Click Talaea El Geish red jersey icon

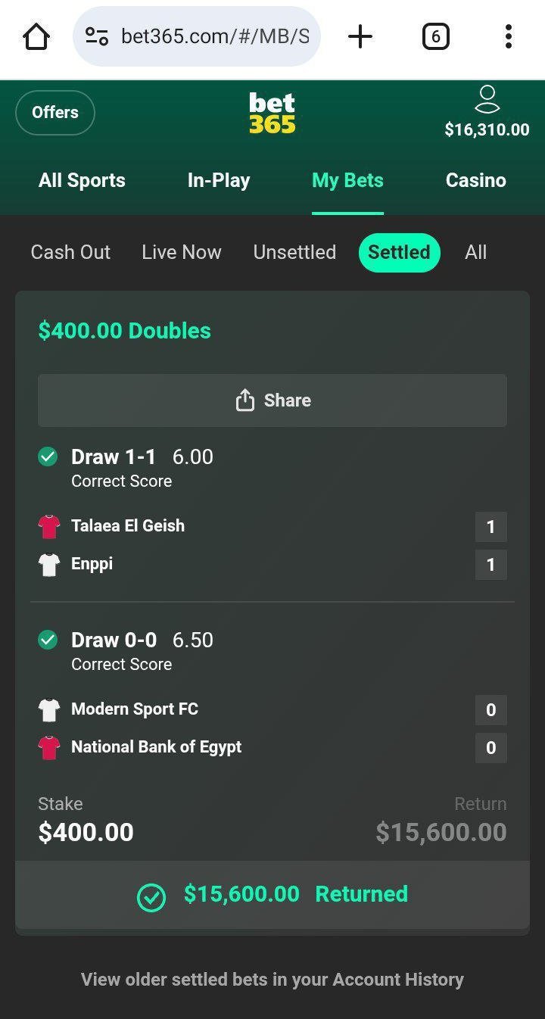click(x=49, y=526)
